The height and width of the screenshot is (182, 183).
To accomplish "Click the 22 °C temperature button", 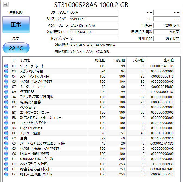I will coord(16,48).
